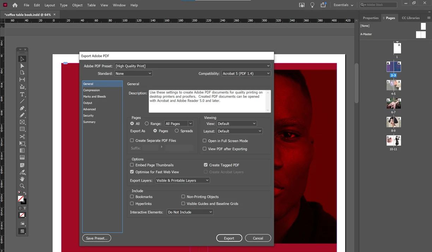The height and width of the screenshot is (252, 432).
Task: Tick View PDF after Exporting
Action: click(x=204, y=149)
